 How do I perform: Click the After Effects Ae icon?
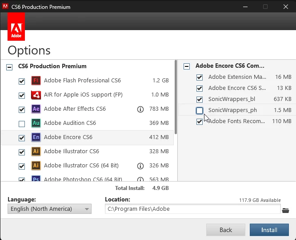click(x=36, y=109)
